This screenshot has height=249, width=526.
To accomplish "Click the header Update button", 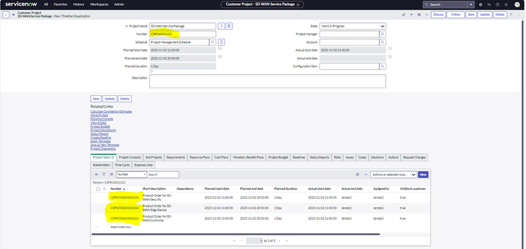I will click(x=485, y=15).
